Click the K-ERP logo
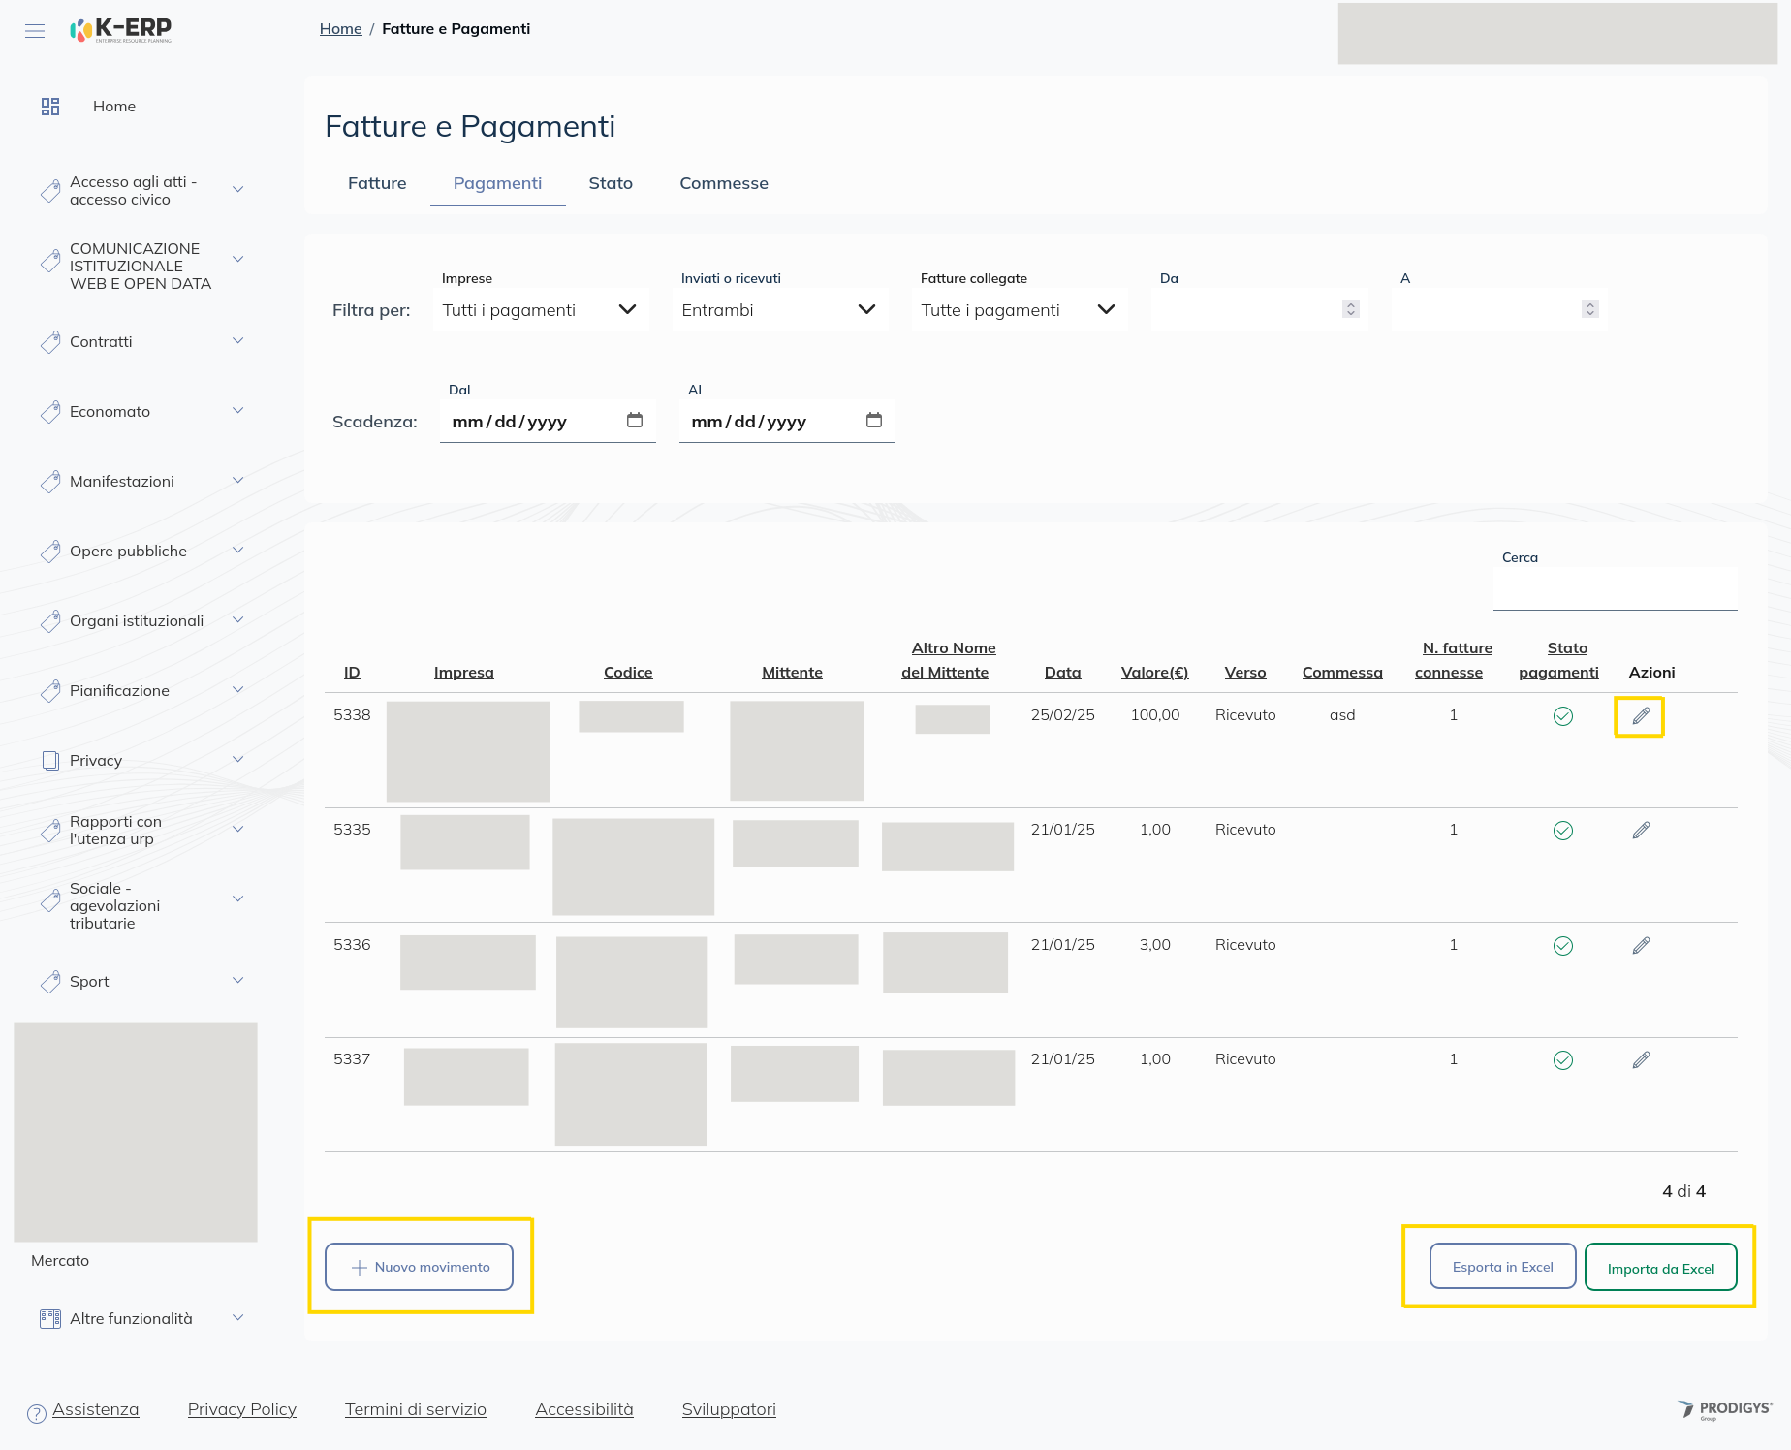 tap(121, 30)
